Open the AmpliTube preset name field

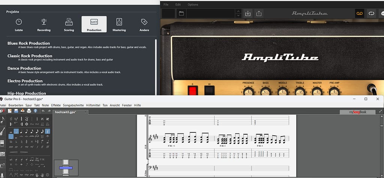211,13
